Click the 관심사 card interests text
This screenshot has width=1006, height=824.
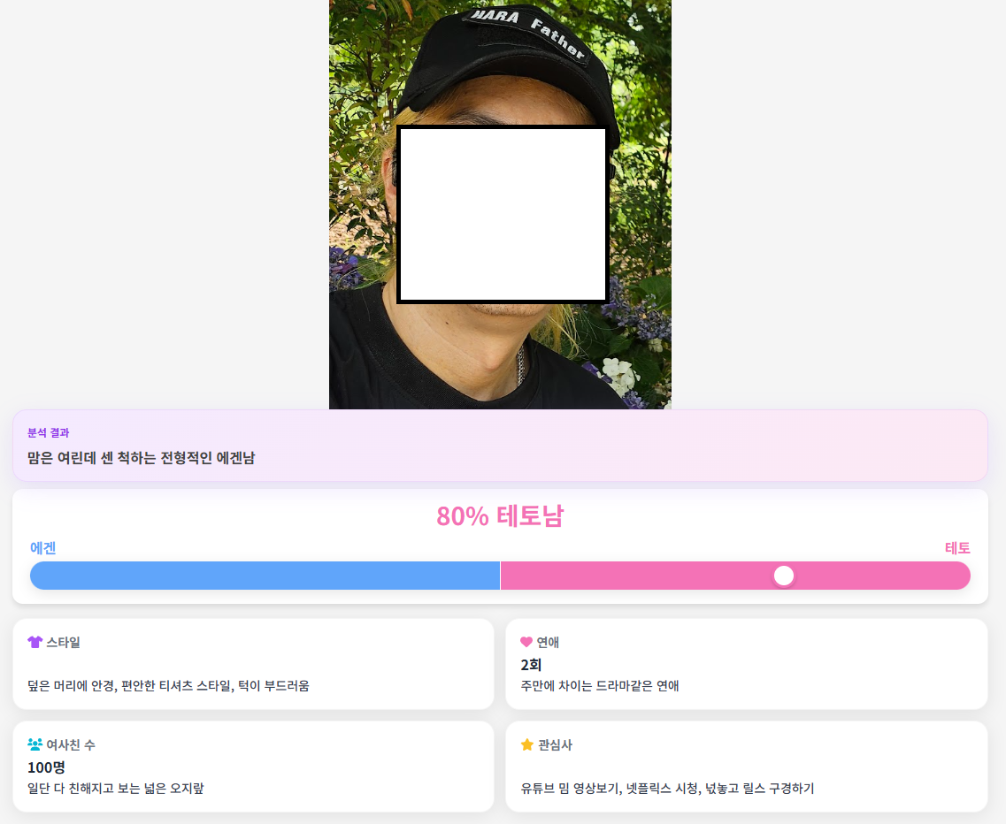pyautogui.click(x=667, y=789)
